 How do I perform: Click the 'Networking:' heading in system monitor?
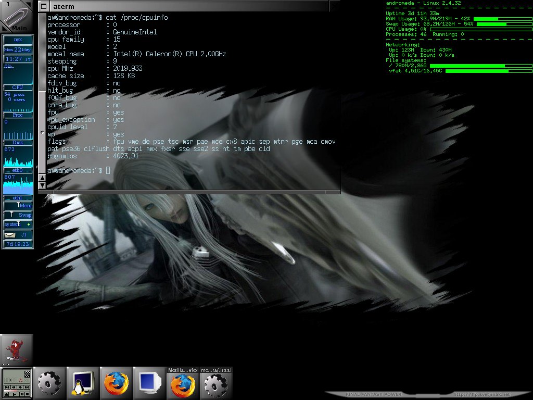click(x=403, y=45)
